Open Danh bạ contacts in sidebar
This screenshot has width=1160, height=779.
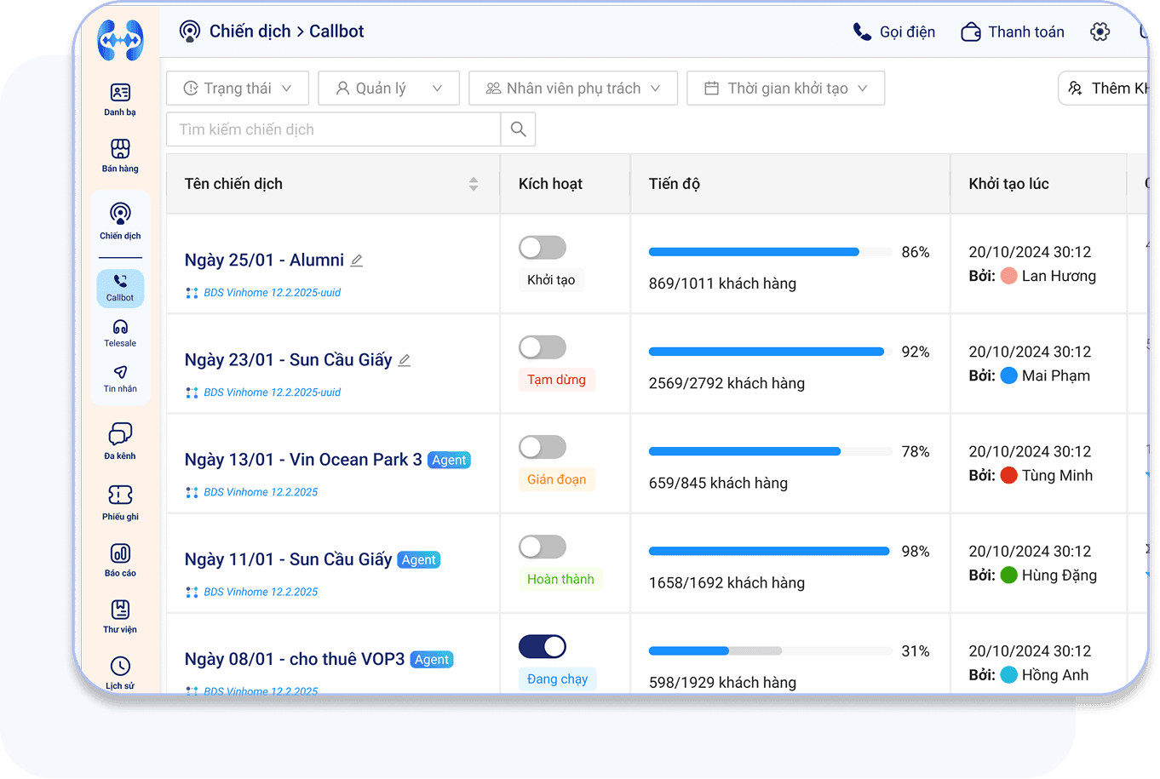pos(120,99)
